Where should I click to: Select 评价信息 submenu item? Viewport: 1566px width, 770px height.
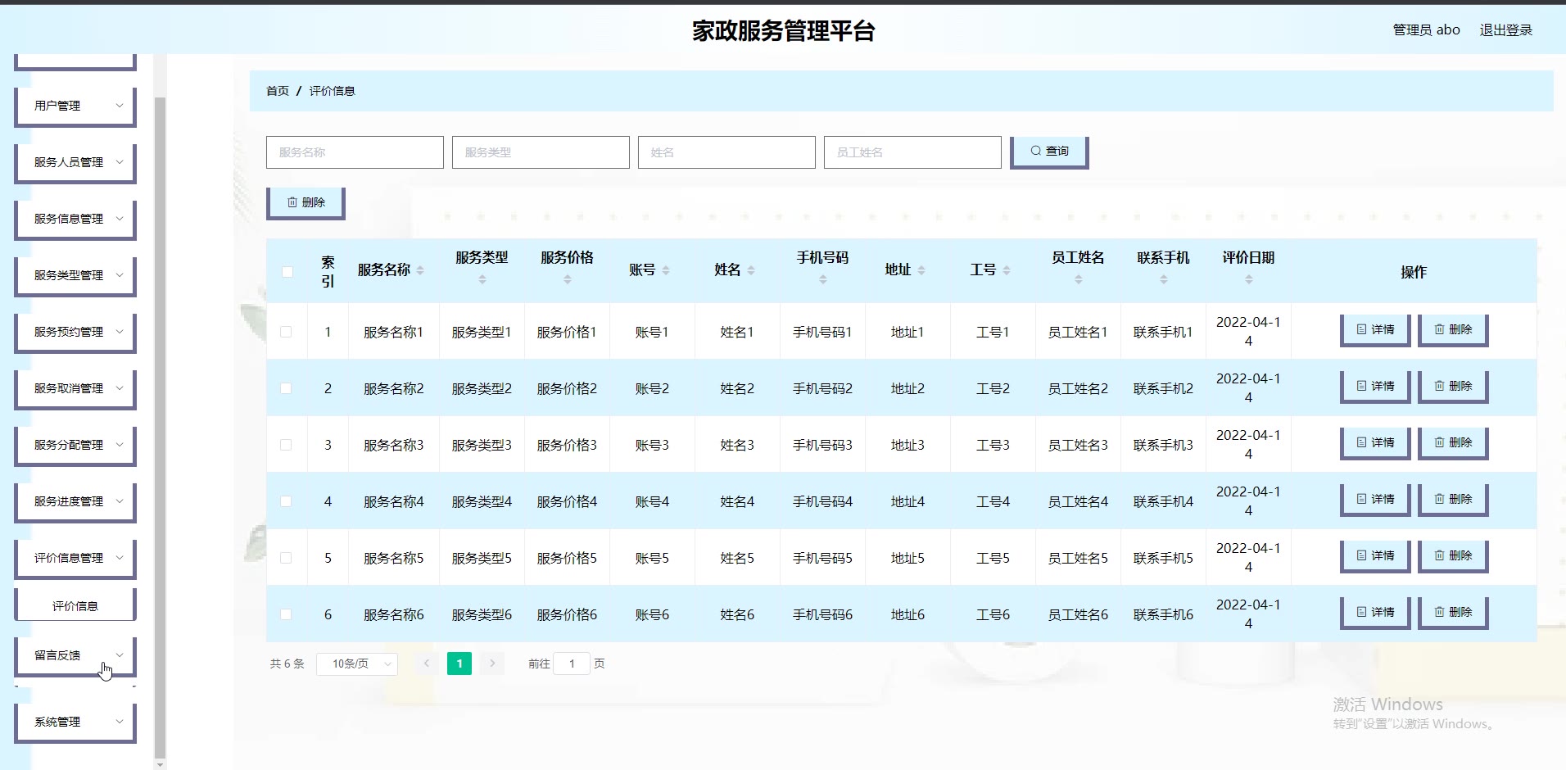pyautogui.click(x=75, y=606)
